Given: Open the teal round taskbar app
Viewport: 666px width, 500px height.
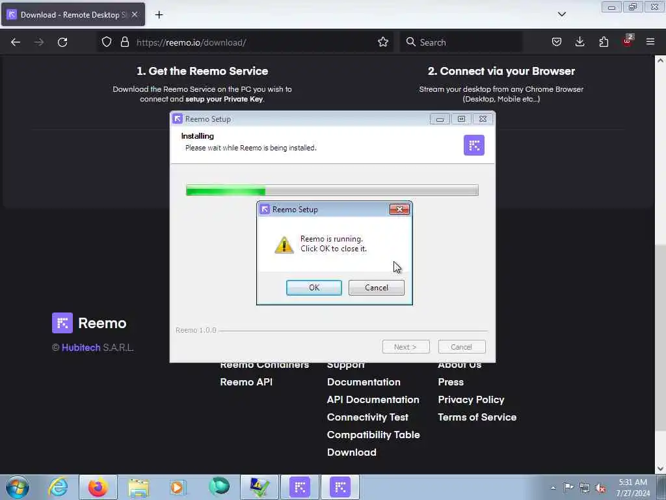Looking at the screenshot, I should click(219, 486).
